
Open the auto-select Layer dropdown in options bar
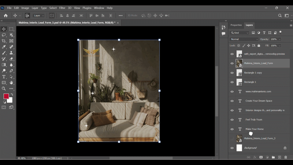pos(38,16)
